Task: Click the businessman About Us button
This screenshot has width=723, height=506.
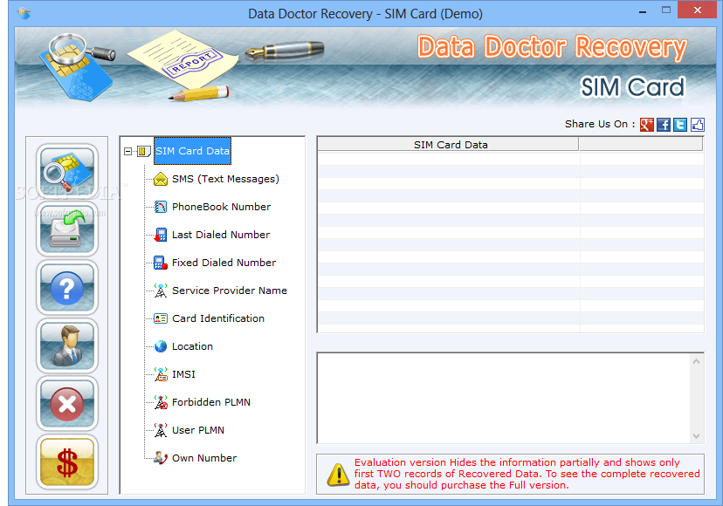Action: pos(67,345)
